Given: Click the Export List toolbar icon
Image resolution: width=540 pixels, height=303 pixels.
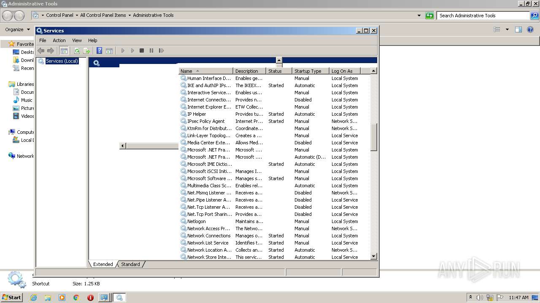Looking at the screenshot, I should (86, 50).
